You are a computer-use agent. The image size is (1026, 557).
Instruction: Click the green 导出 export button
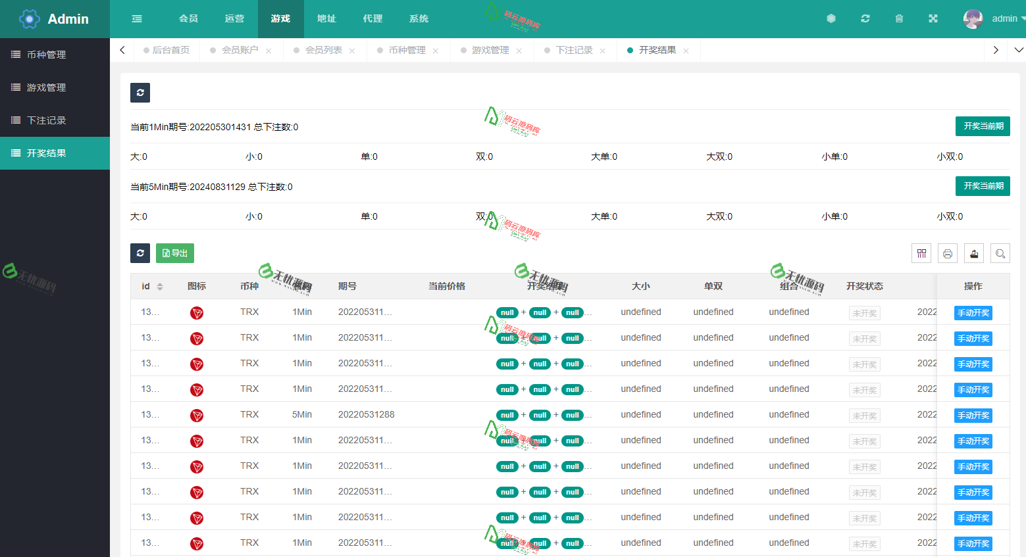pos(174,253)
